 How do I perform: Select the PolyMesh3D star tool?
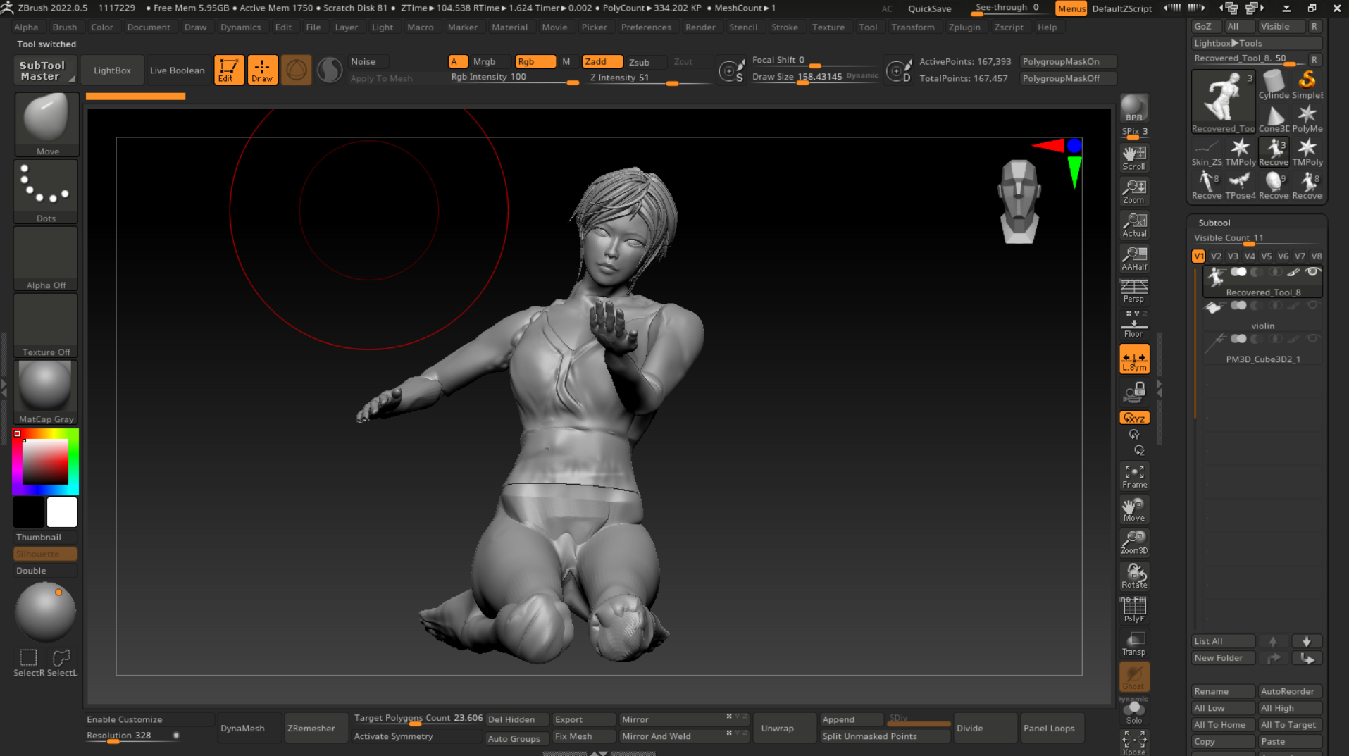(x=1307, y=118)
